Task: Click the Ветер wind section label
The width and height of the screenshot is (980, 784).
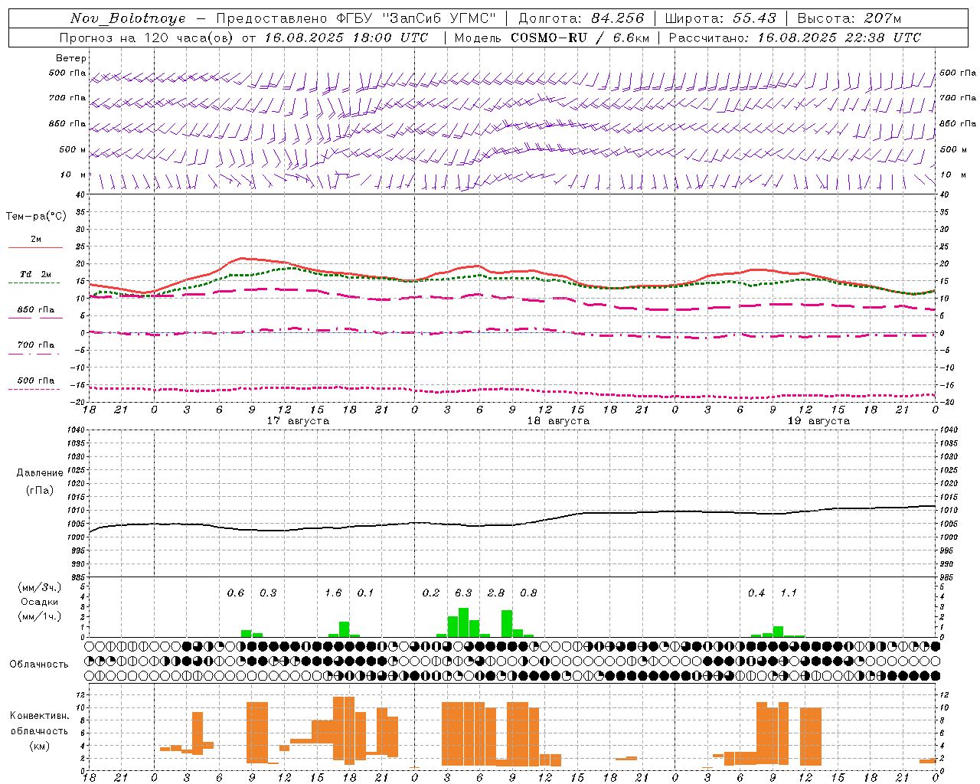Action: pos(71,58)
